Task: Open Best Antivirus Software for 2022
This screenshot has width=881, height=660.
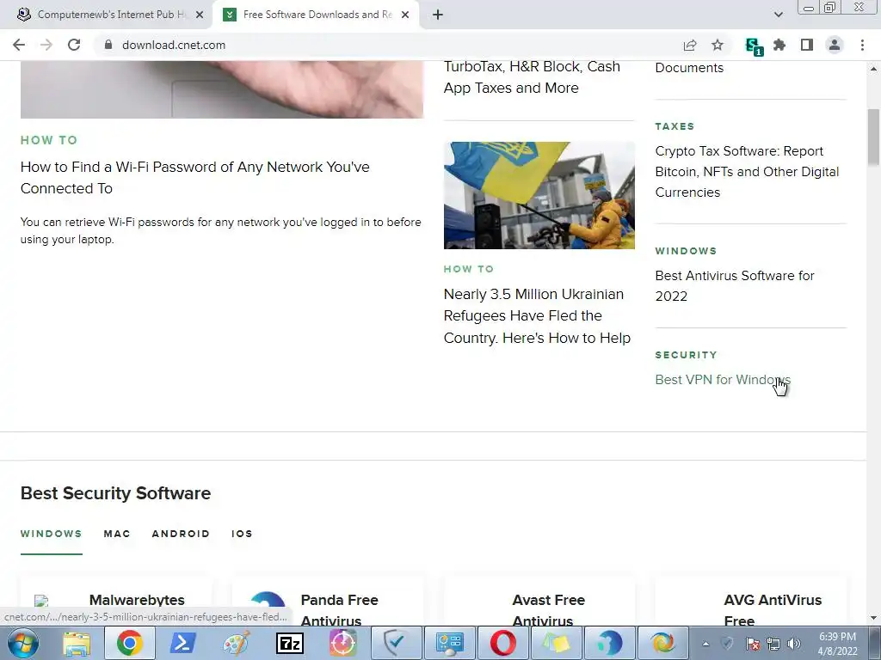Action: [735, 285]
